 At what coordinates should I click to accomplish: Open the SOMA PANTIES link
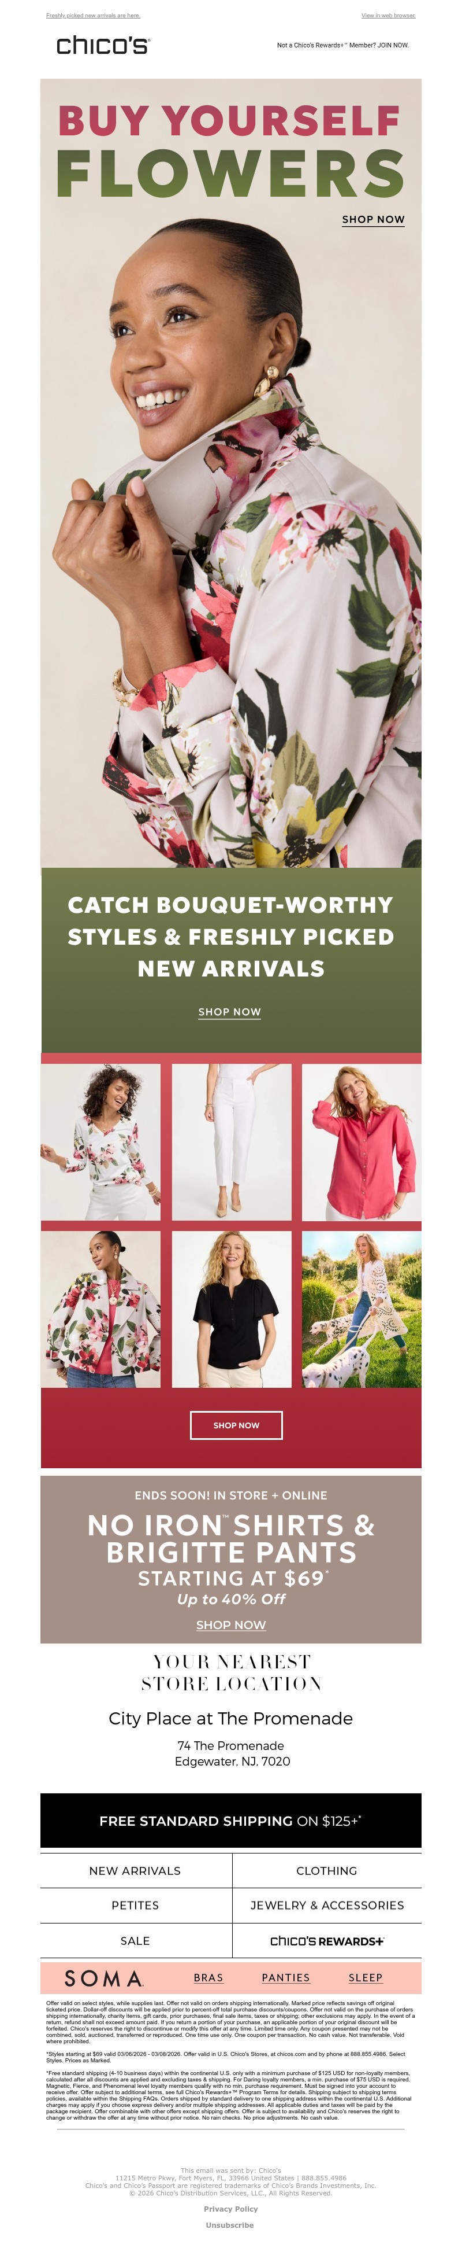(286, 1978)
